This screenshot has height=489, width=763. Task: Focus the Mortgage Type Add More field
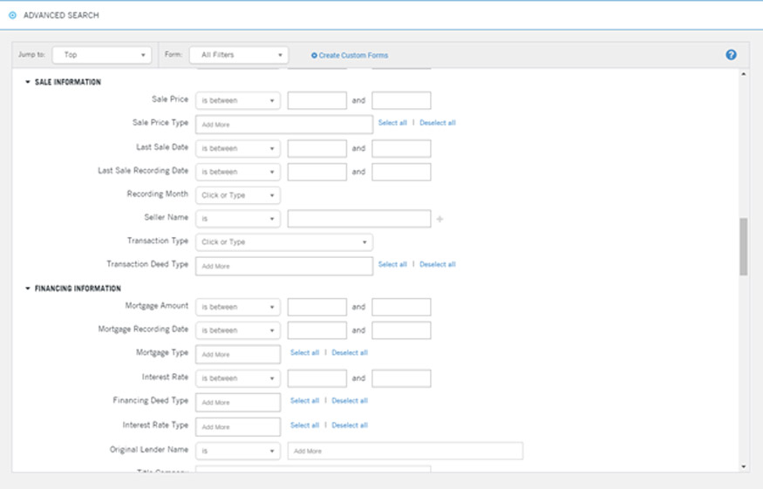click(x=238, y=354)
